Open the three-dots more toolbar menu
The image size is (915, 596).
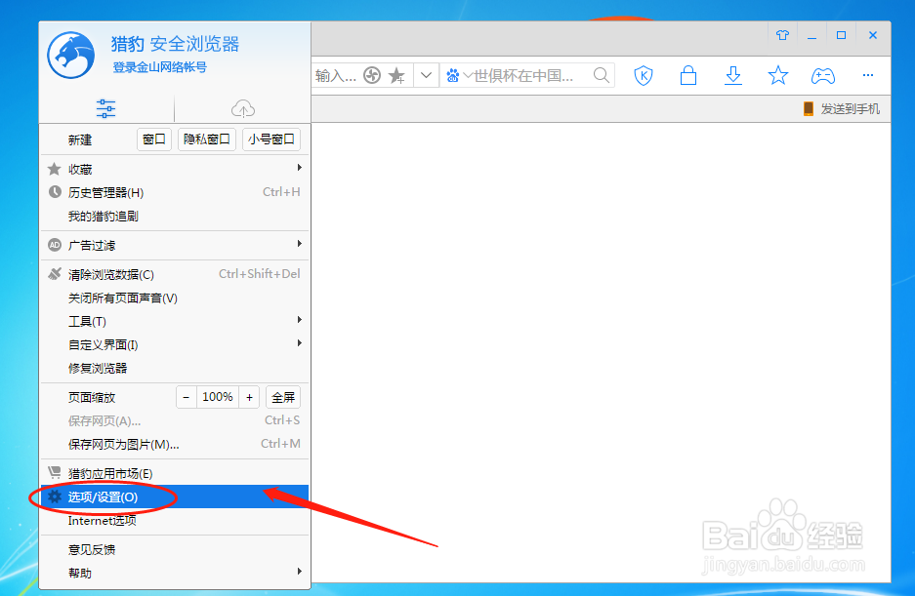point(868,75)
